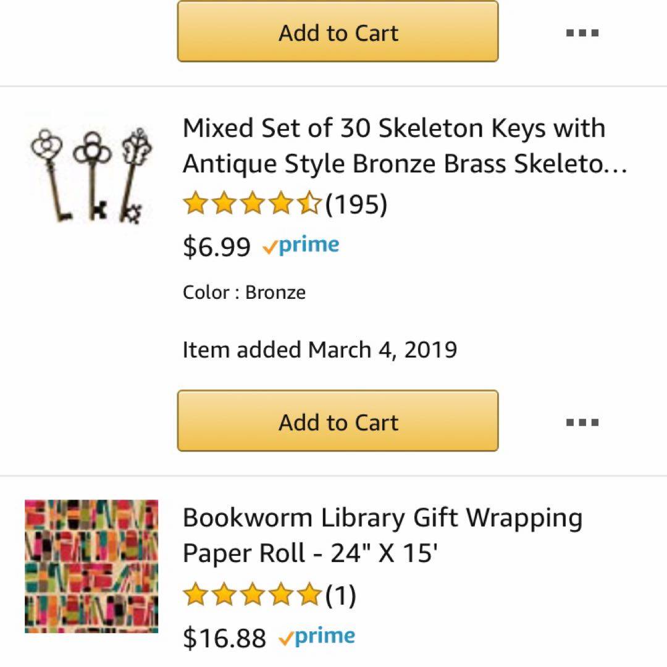
Task: Click the Skeleton Keys star rating
Action: pyautogui.click(x=253, y=204)
